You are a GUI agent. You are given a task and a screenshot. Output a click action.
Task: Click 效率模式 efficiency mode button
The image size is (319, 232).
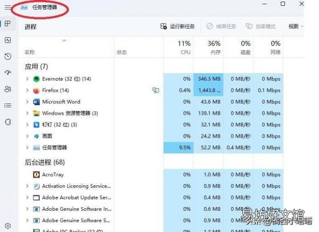[261, 26]
